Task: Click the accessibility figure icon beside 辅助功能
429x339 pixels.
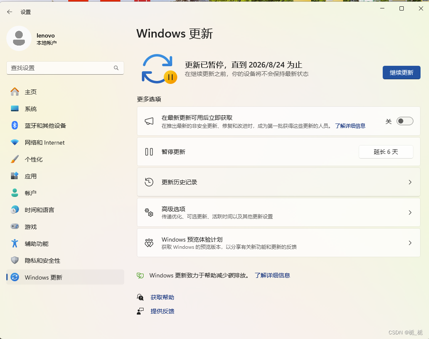Action: point(15,243)
